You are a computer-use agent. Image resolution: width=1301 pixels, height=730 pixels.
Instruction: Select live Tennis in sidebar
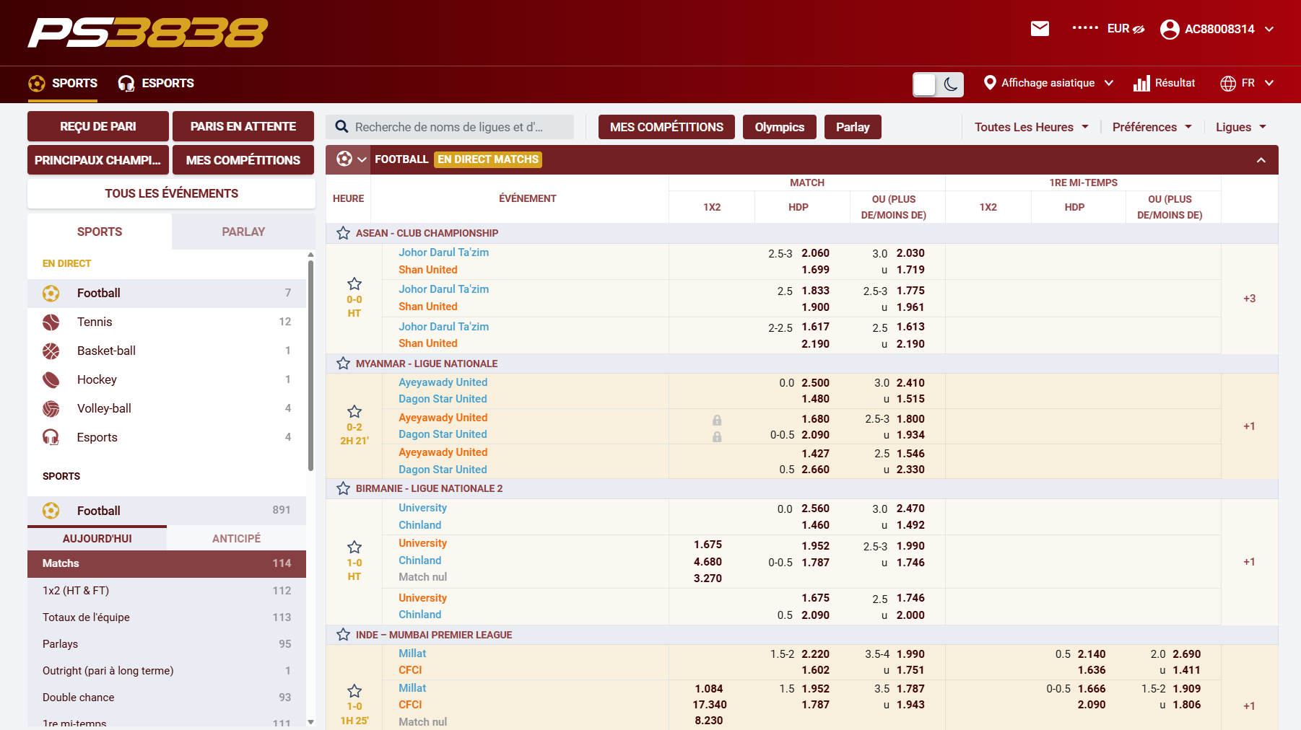(167, 322)
